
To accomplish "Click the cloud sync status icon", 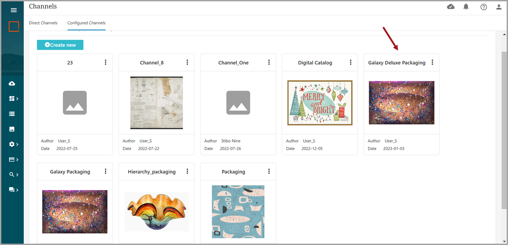I will tap(451, 7).
